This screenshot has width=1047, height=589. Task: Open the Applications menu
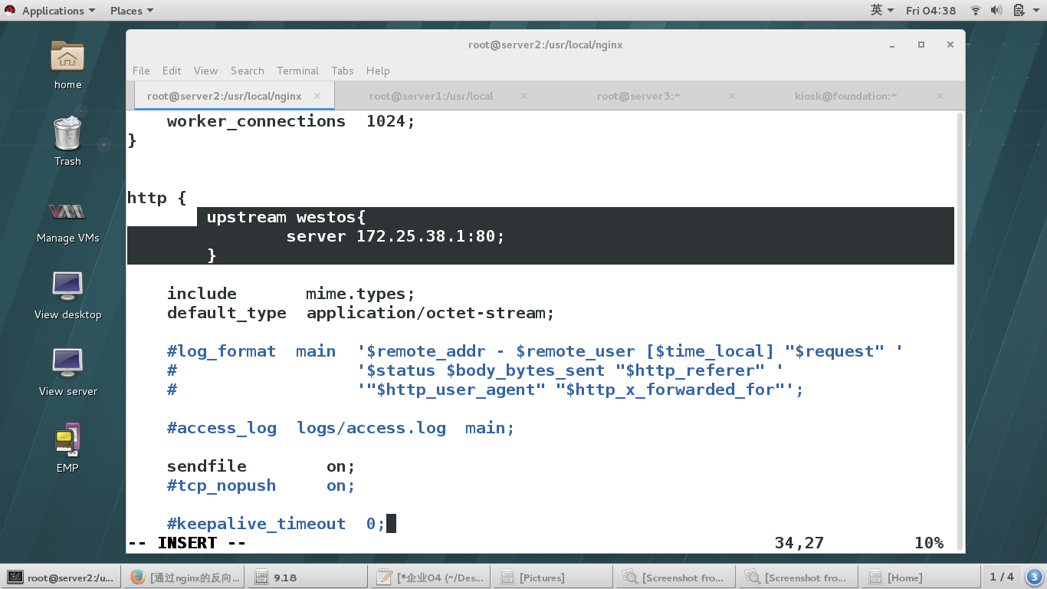[x=58, y=11]
